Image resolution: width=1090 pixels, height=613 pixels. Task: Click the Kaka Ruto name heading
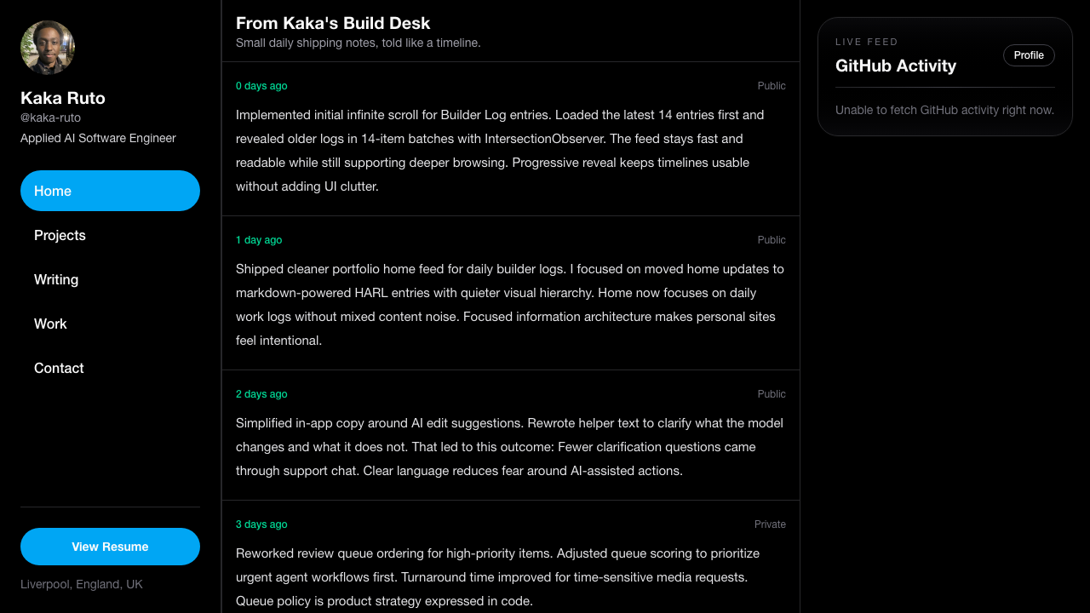(x=63, y=97)
